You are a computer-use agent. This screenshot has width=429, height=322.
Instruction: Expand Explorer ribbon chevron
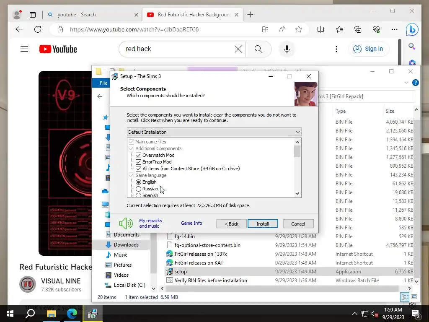[406, 83]
